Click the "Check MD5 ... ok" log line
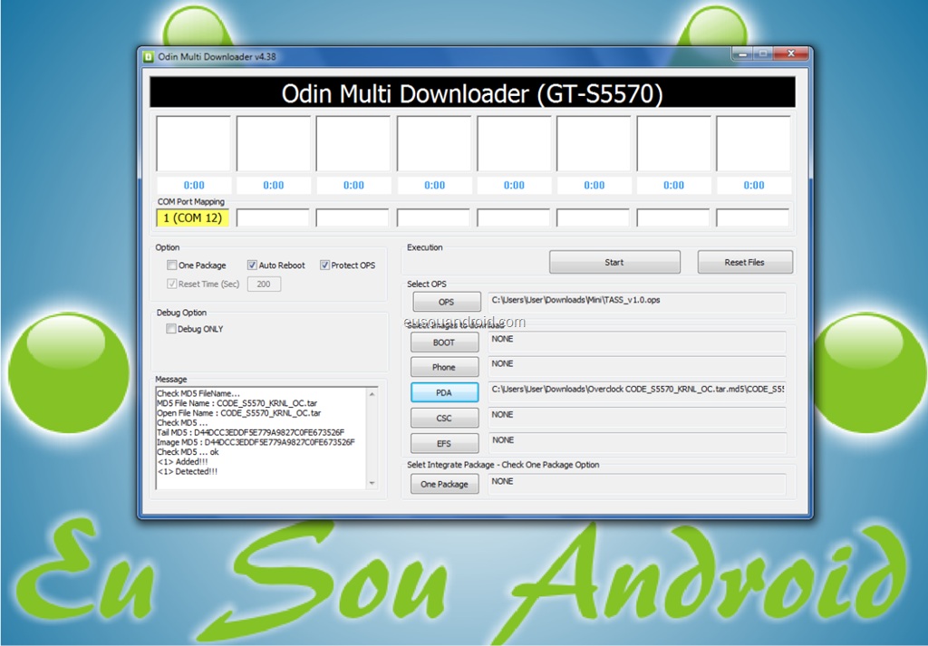The image size is (928, 646). (188, 452)
